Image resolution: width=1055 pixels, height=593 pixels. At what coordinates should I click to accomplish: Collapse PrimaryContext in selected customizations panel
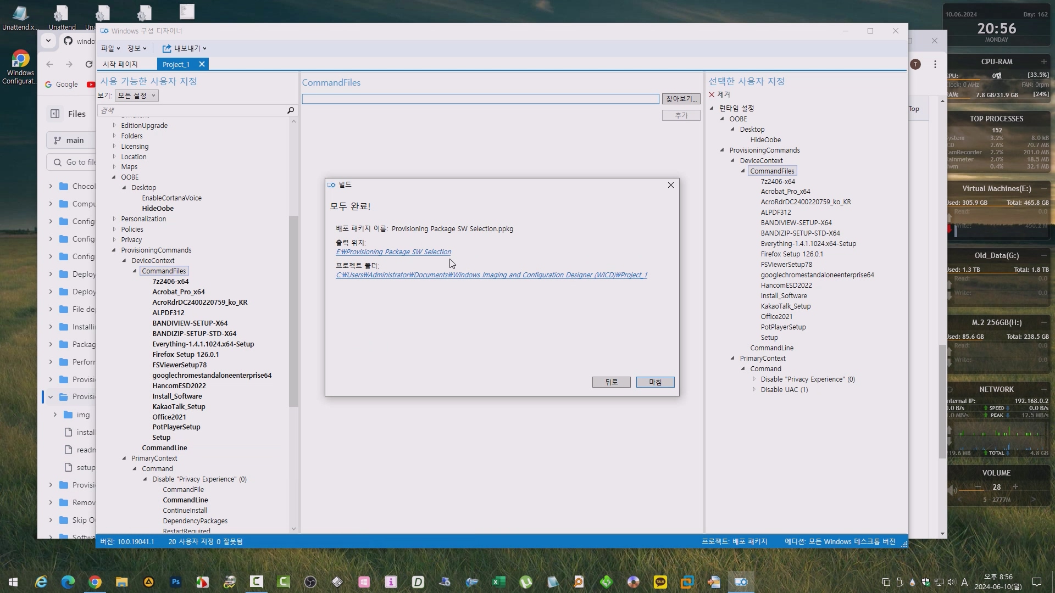pos(732,359)
